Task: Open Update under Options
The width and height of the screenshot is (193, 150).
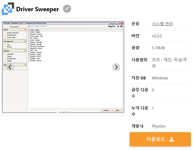Action: [x=9, y=61]
